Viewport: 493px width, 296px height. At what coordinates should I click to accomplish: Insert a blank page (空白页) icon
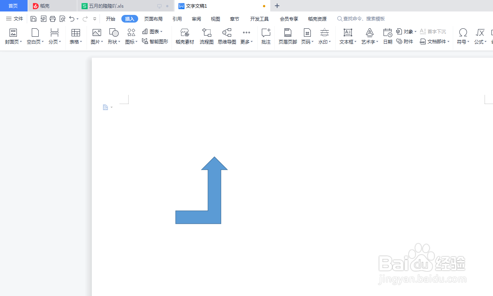click(x=35, y=33)
